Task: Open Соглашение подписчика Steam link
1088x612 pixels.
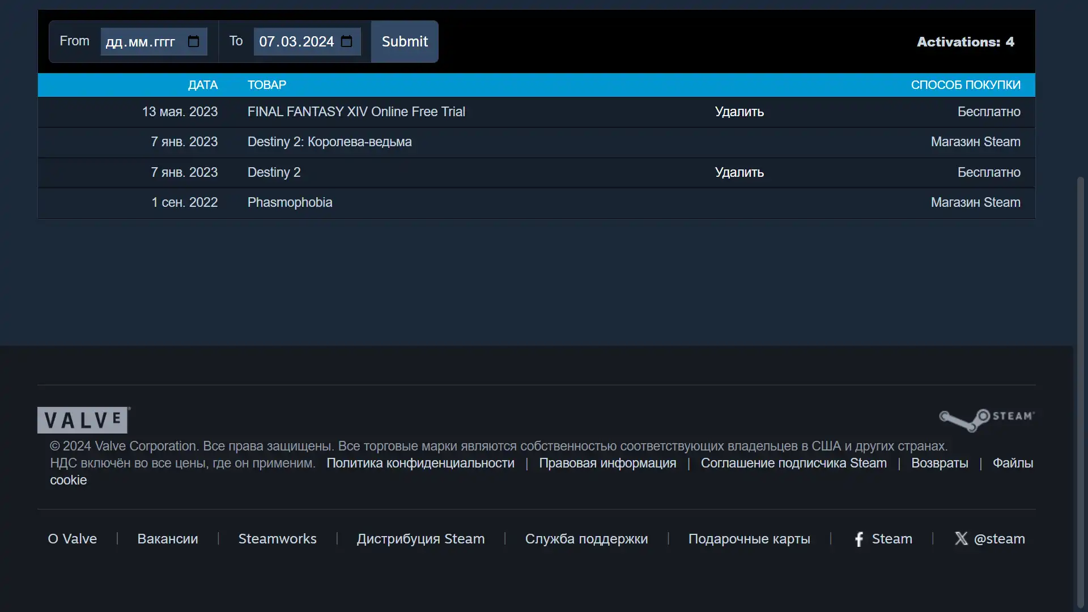Action: point(794,463)
